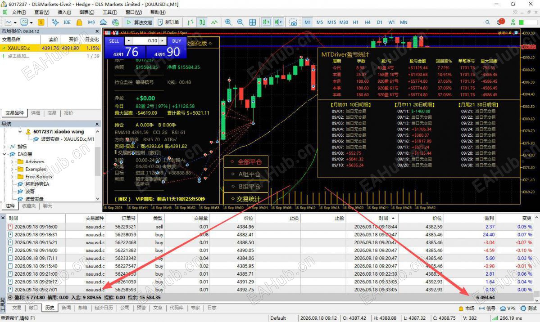Expand the Examples folder
The height and width of the screenshot is (322, 540).
[12, 169]
